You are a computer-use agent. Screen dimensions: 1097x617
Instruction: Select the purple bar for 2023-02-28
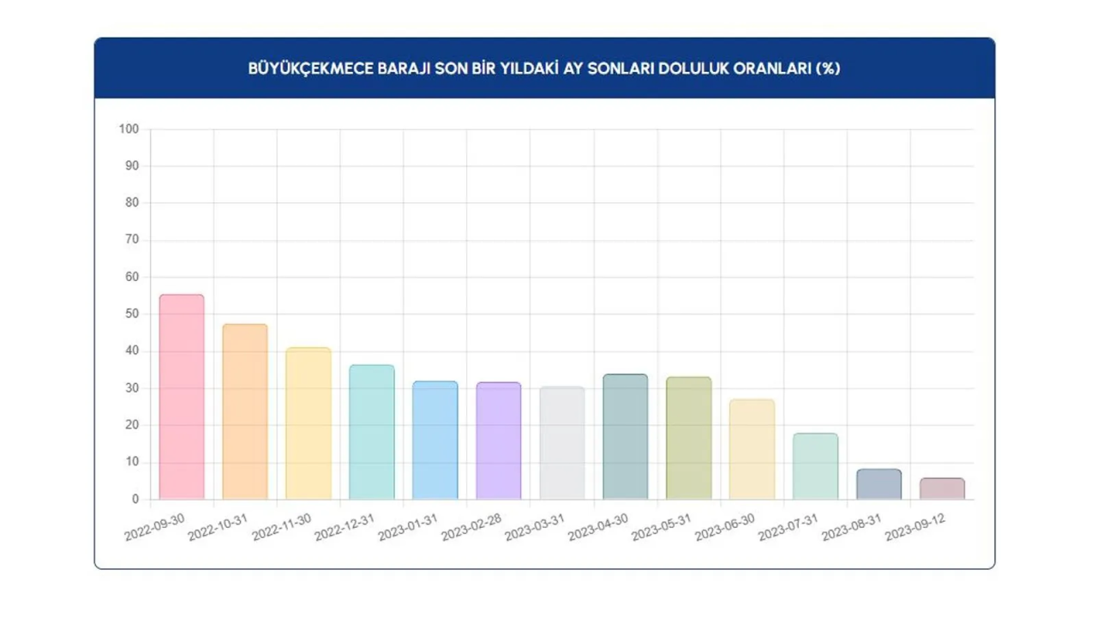499,440
